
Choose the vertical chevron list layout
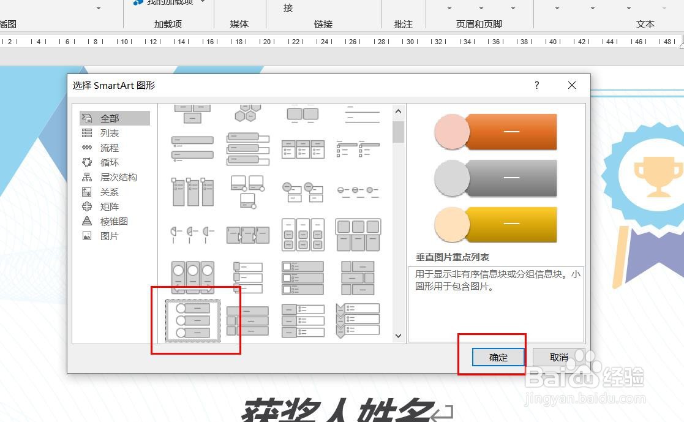[358, 321]
